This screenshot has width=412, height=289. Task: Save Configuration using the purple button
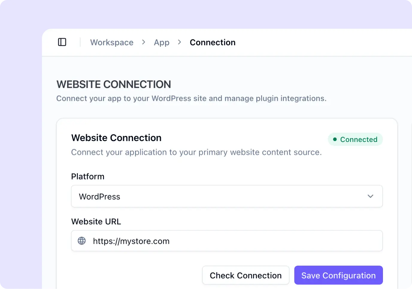(x=338, y=275)
